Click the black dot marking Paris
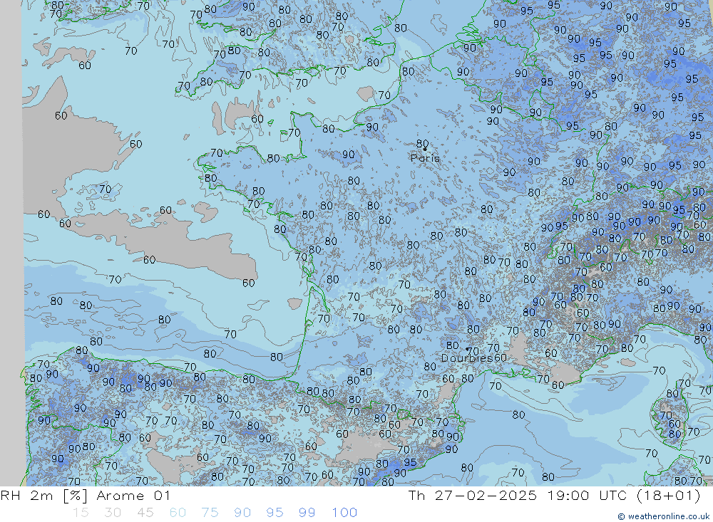Viewport: 713px width, 522px height. click(425, 149)
